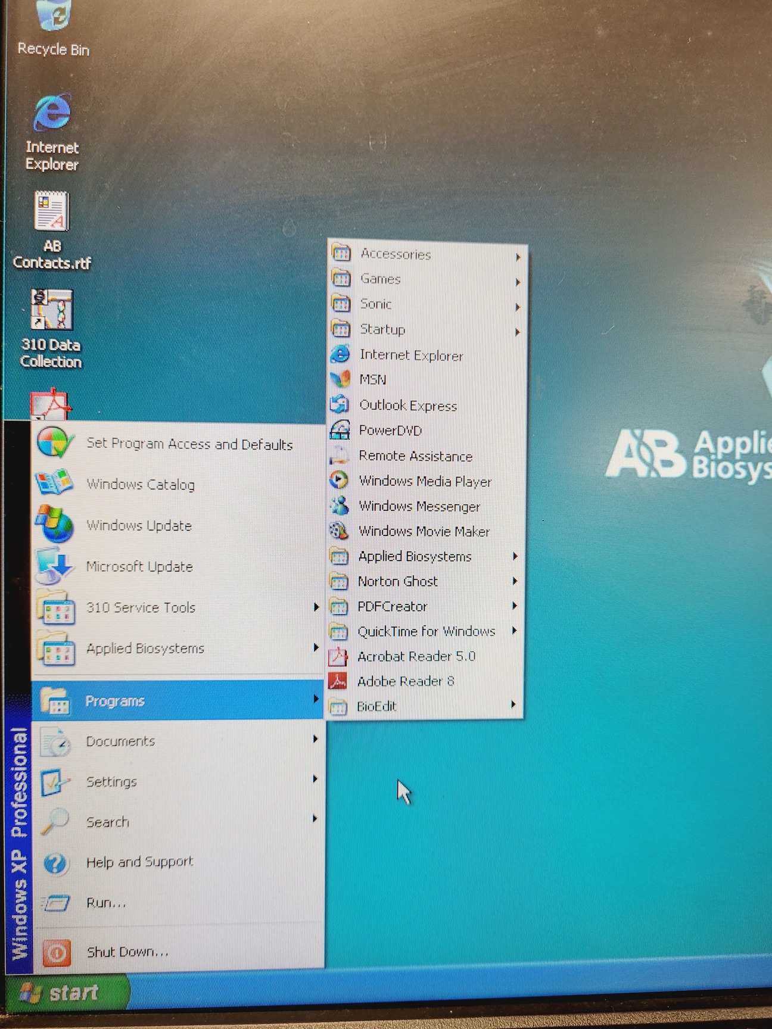Open the Settings menu item

coord(178,781)
